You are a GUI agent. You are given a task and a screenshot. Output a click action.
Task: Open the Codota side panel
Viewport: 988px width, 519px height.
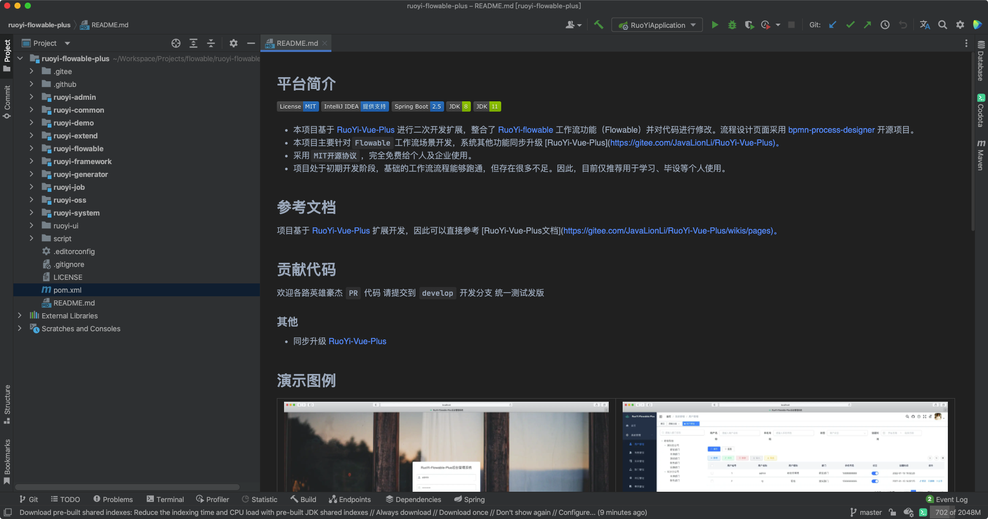click(981, 110)
